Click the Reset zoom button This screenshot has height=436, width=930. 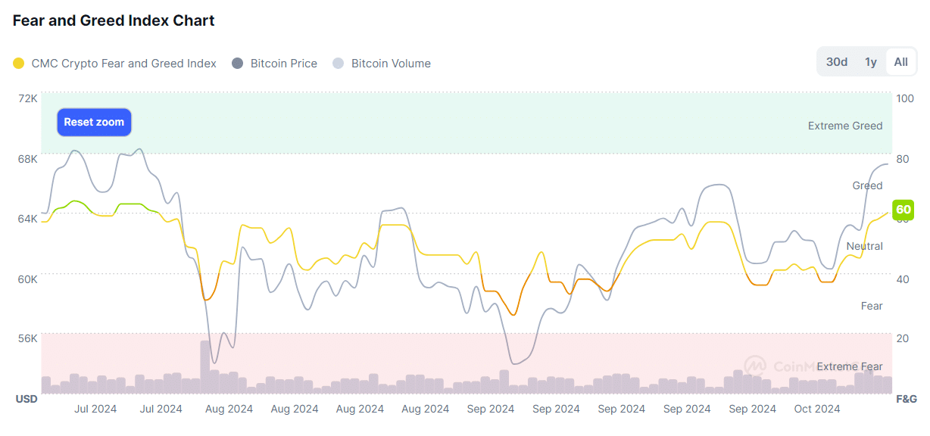click(94, 122)
